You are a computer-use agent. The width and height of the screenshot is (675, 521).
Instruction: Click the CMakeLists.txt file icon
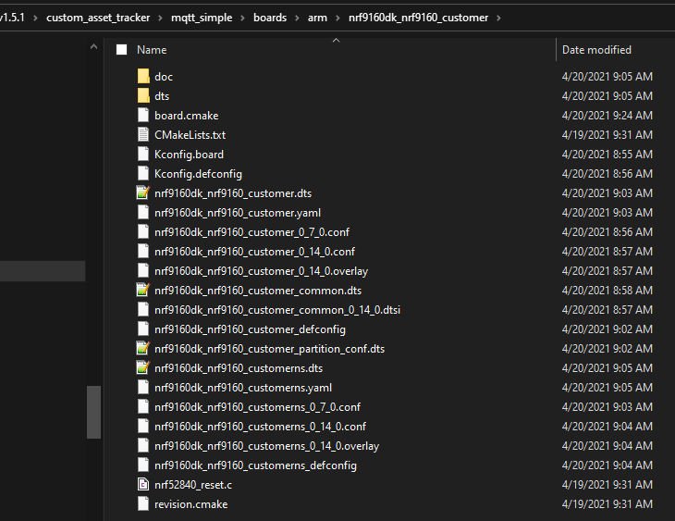(x=143, y=135)
